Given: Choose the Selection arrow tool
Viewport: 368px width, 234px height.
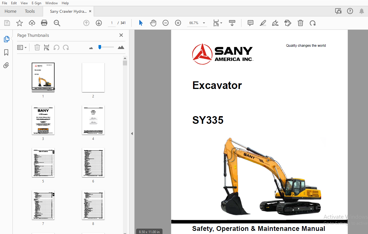Looking at the screenshot, I should point(141,23).
